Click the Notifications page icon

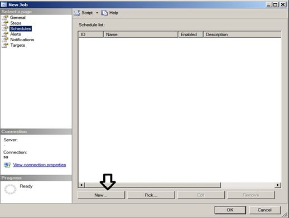[5, 39]
